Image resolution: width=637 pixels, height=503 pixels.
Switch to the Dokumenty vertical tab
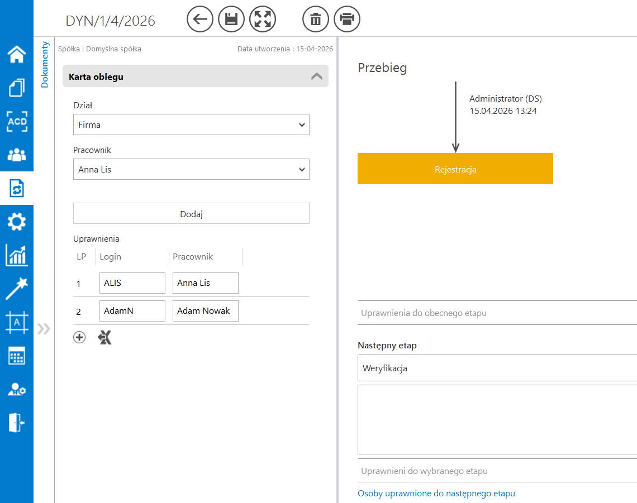coord(45,65)
